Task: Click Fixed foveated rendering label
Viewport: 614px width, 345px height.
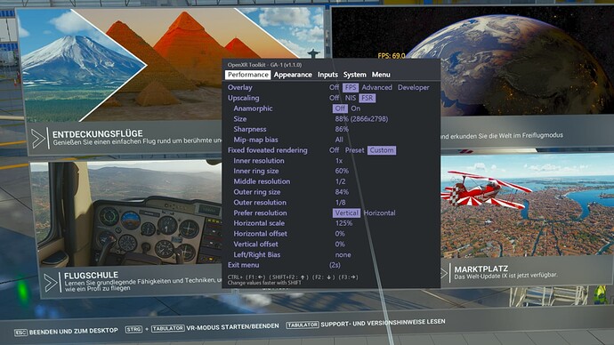Action: click(268, 150)
